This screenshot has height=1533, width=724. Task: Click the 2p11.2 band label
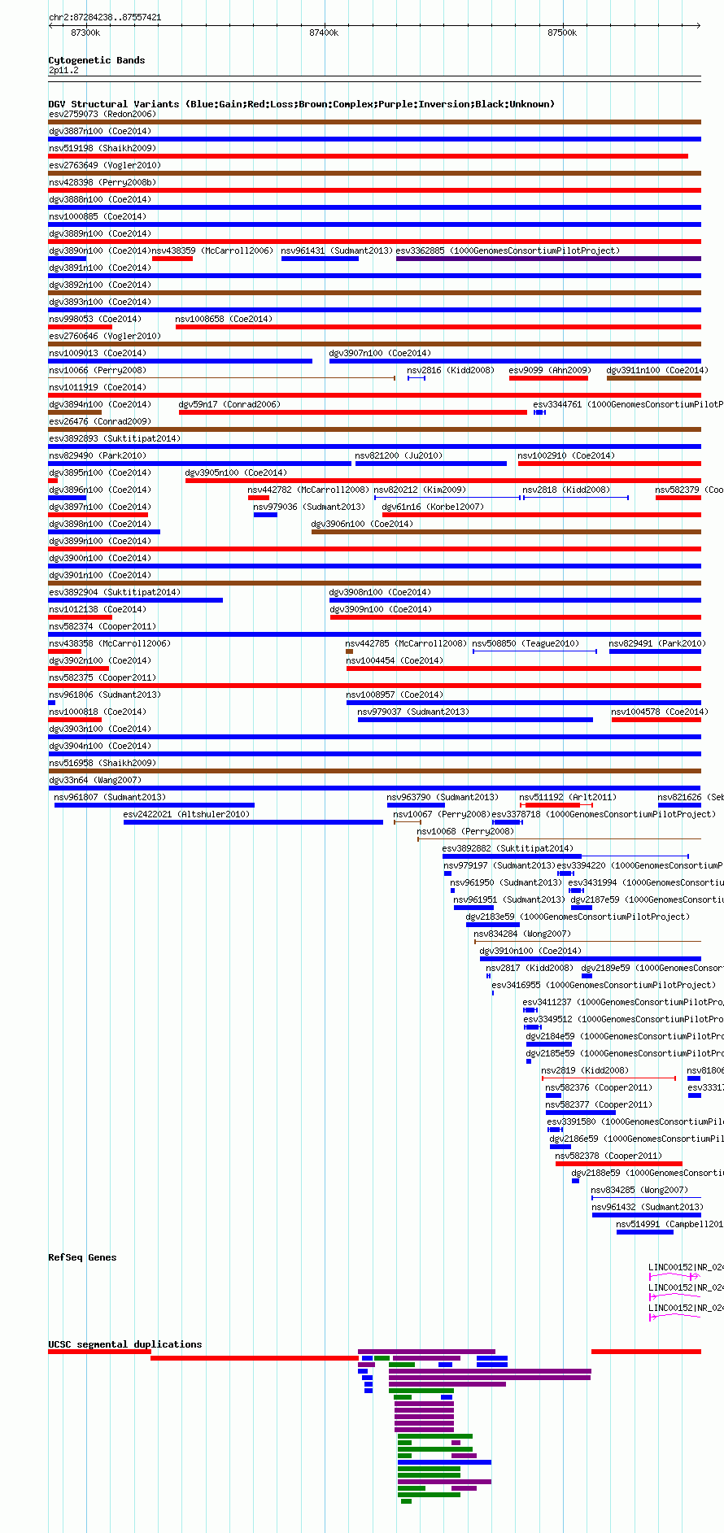pos(63,71)
